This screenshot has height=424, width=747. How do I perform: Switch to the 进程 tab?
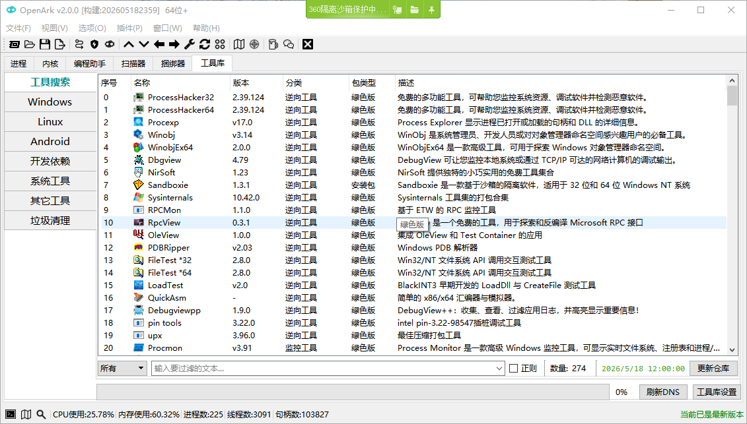point(18,64)
